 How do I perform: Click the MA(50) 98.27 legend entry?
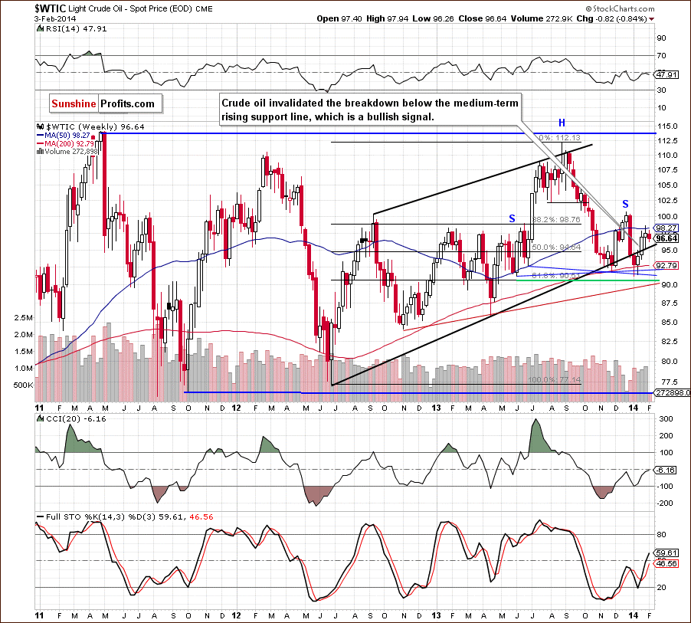pyautogui.click(x=67, y=136)
